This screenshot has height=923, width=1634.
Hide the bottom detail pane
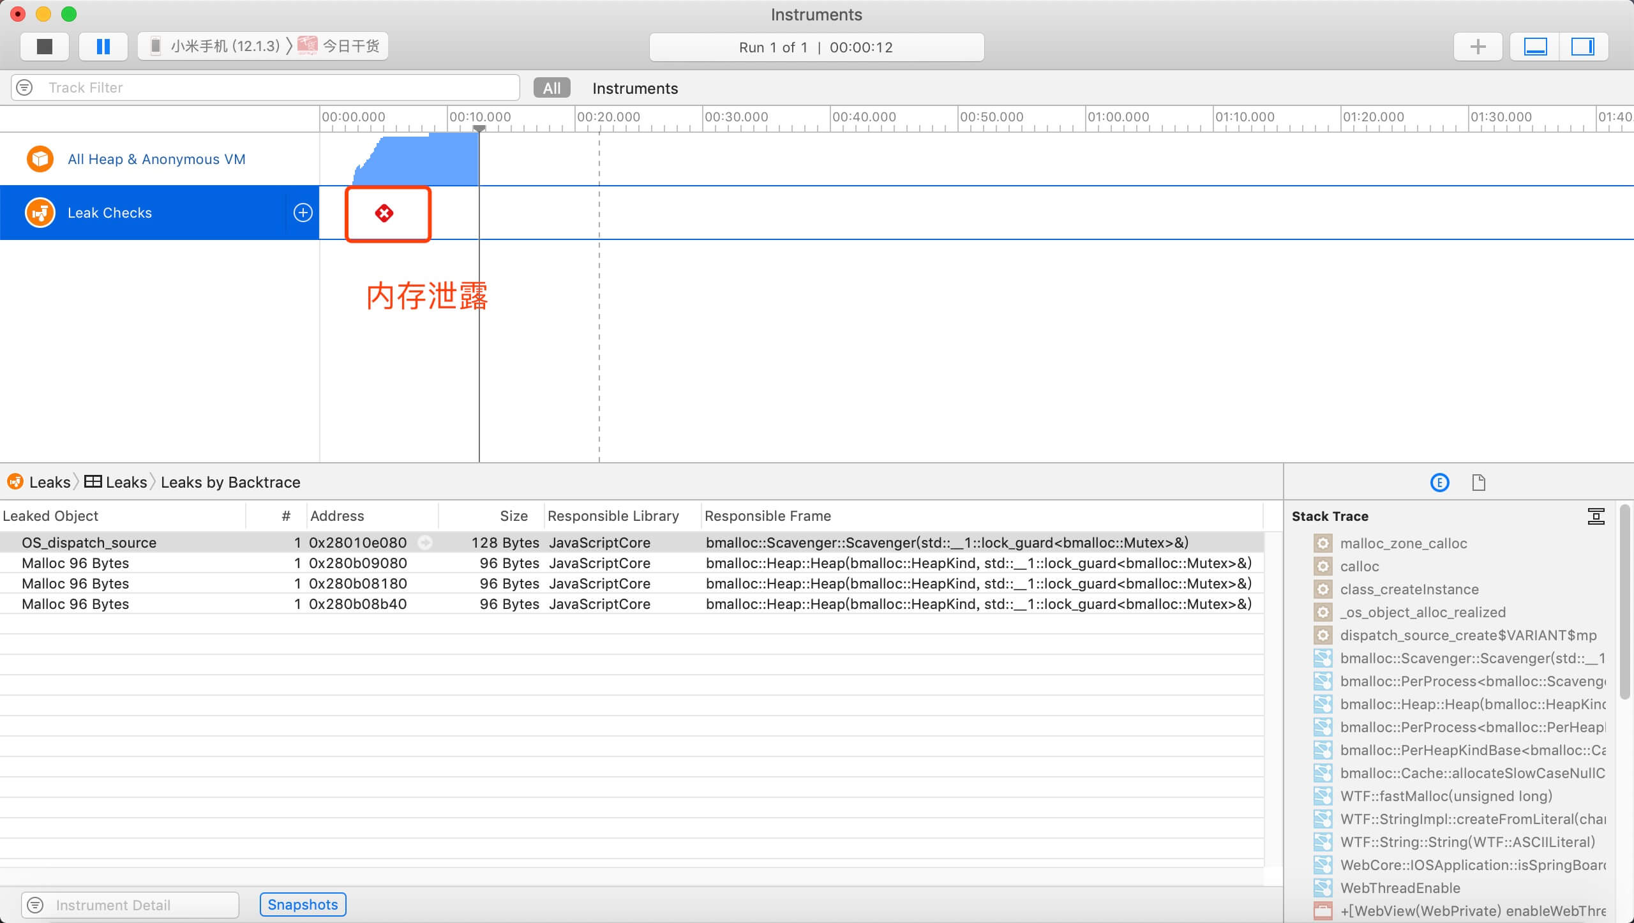[x=1536, y=46]
